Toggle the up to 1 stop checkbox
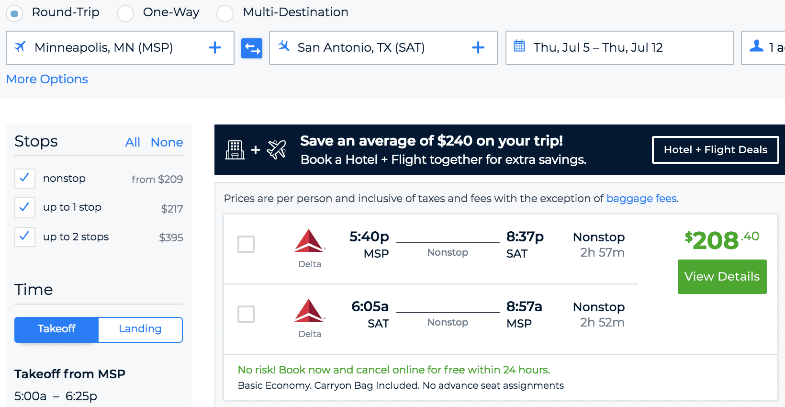785x407 pixels. 25,208
